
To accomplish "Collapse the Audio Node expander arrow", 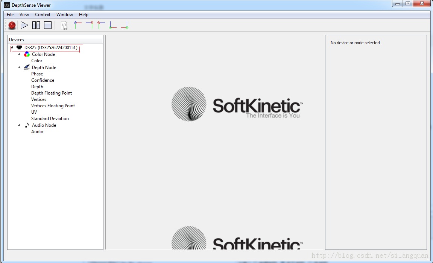I will 20,125.
